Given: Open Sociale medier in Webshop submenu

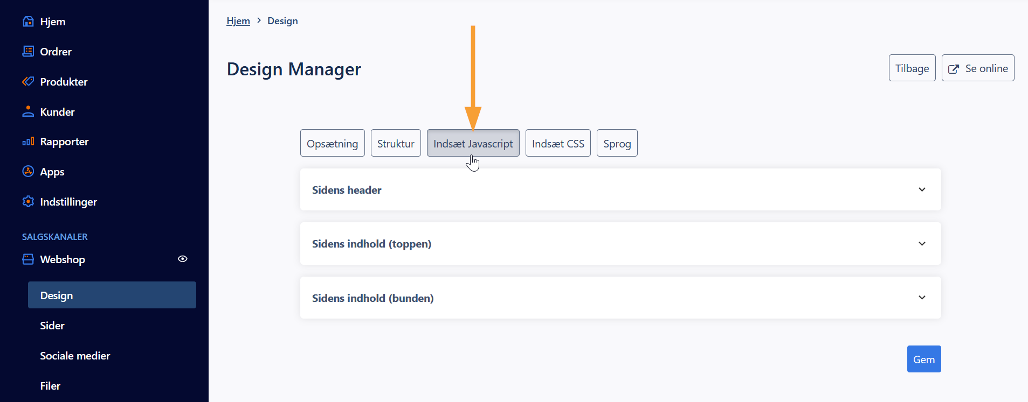Looking at the screenshot, I should click(x=75, y=356).
